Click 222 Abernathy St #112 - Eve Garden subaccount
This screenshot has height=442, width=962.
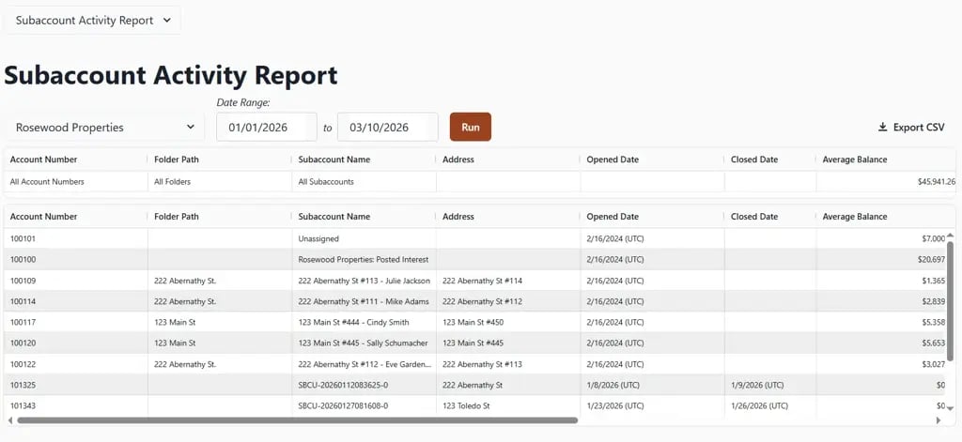point(365,364)
